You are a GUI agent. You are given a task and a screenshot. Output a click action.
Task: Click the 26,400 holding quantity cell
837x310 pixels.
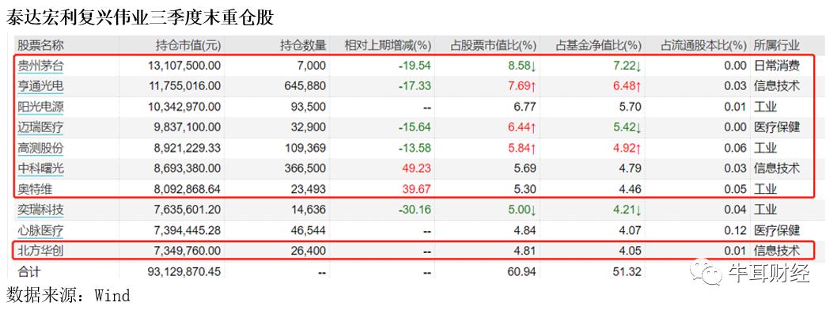pos(309,250)
